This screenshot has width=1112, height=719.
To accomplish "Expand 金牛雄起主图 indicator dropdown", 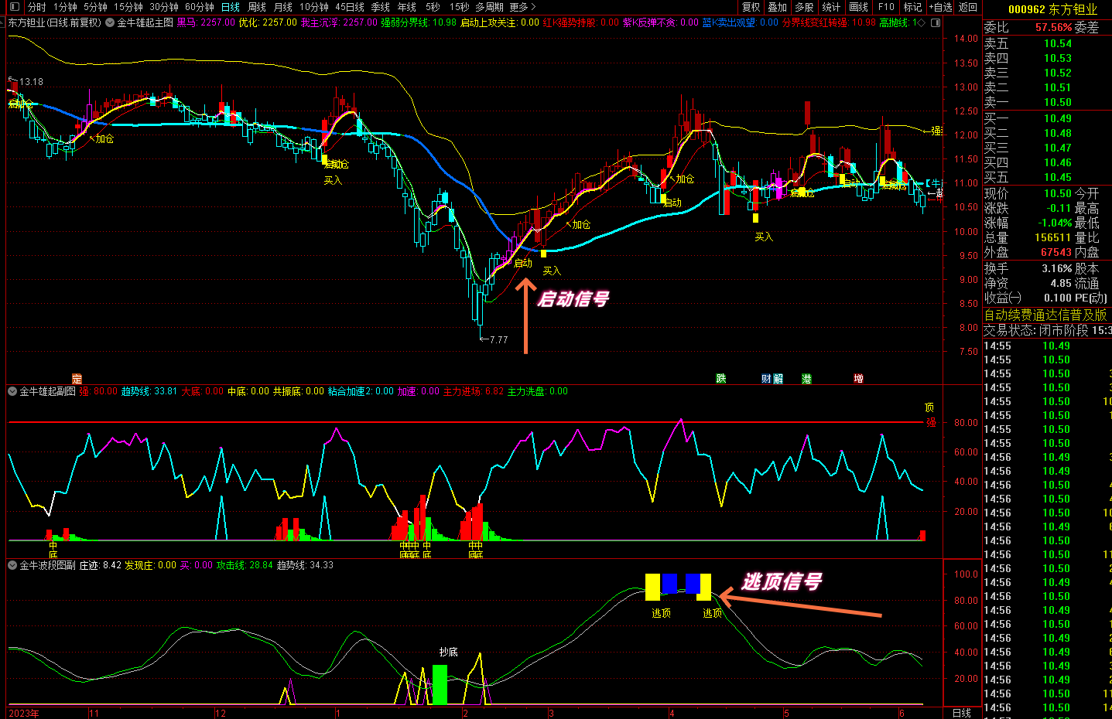I will (111, 23).
